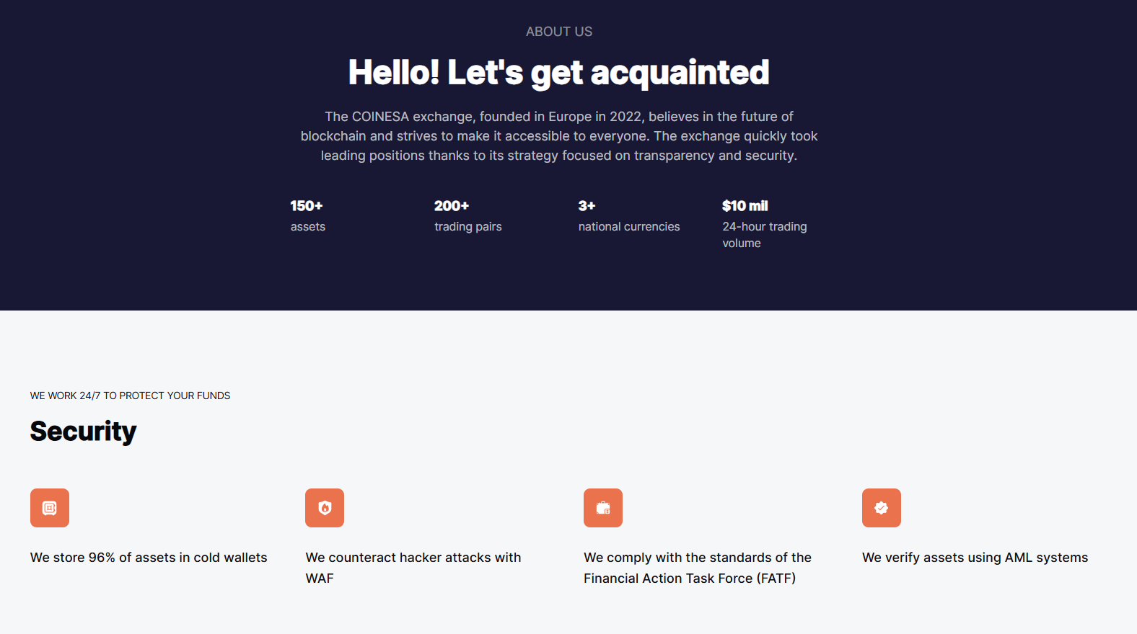Click 'We counteract hacker attacks with WAF' text
The image size is (1137, 634).
(413, 568)
